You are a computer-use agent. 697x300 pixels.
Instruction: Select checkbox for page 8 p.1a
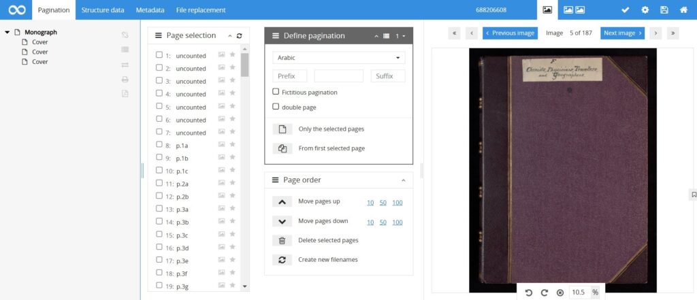[x=159, y=144]
